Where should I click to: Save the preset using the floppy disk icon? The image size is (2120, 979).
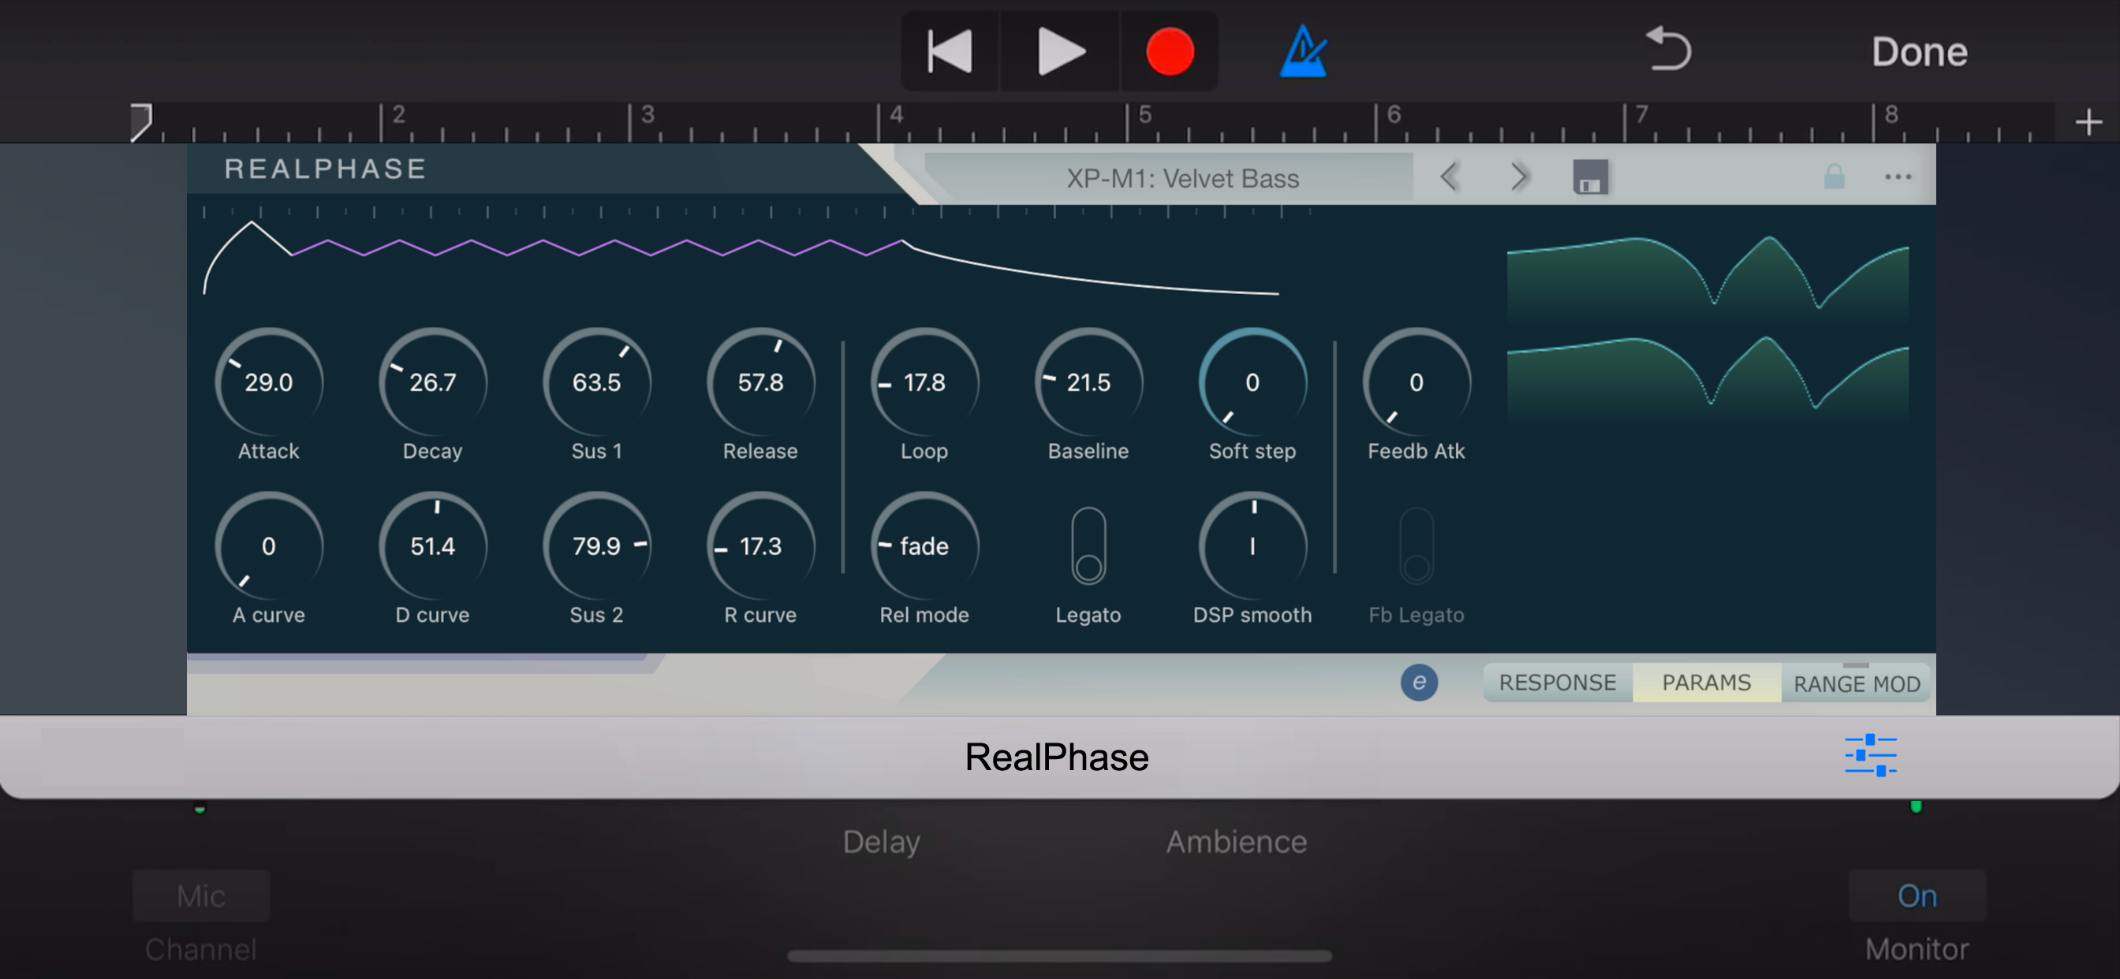[1590, 177]
